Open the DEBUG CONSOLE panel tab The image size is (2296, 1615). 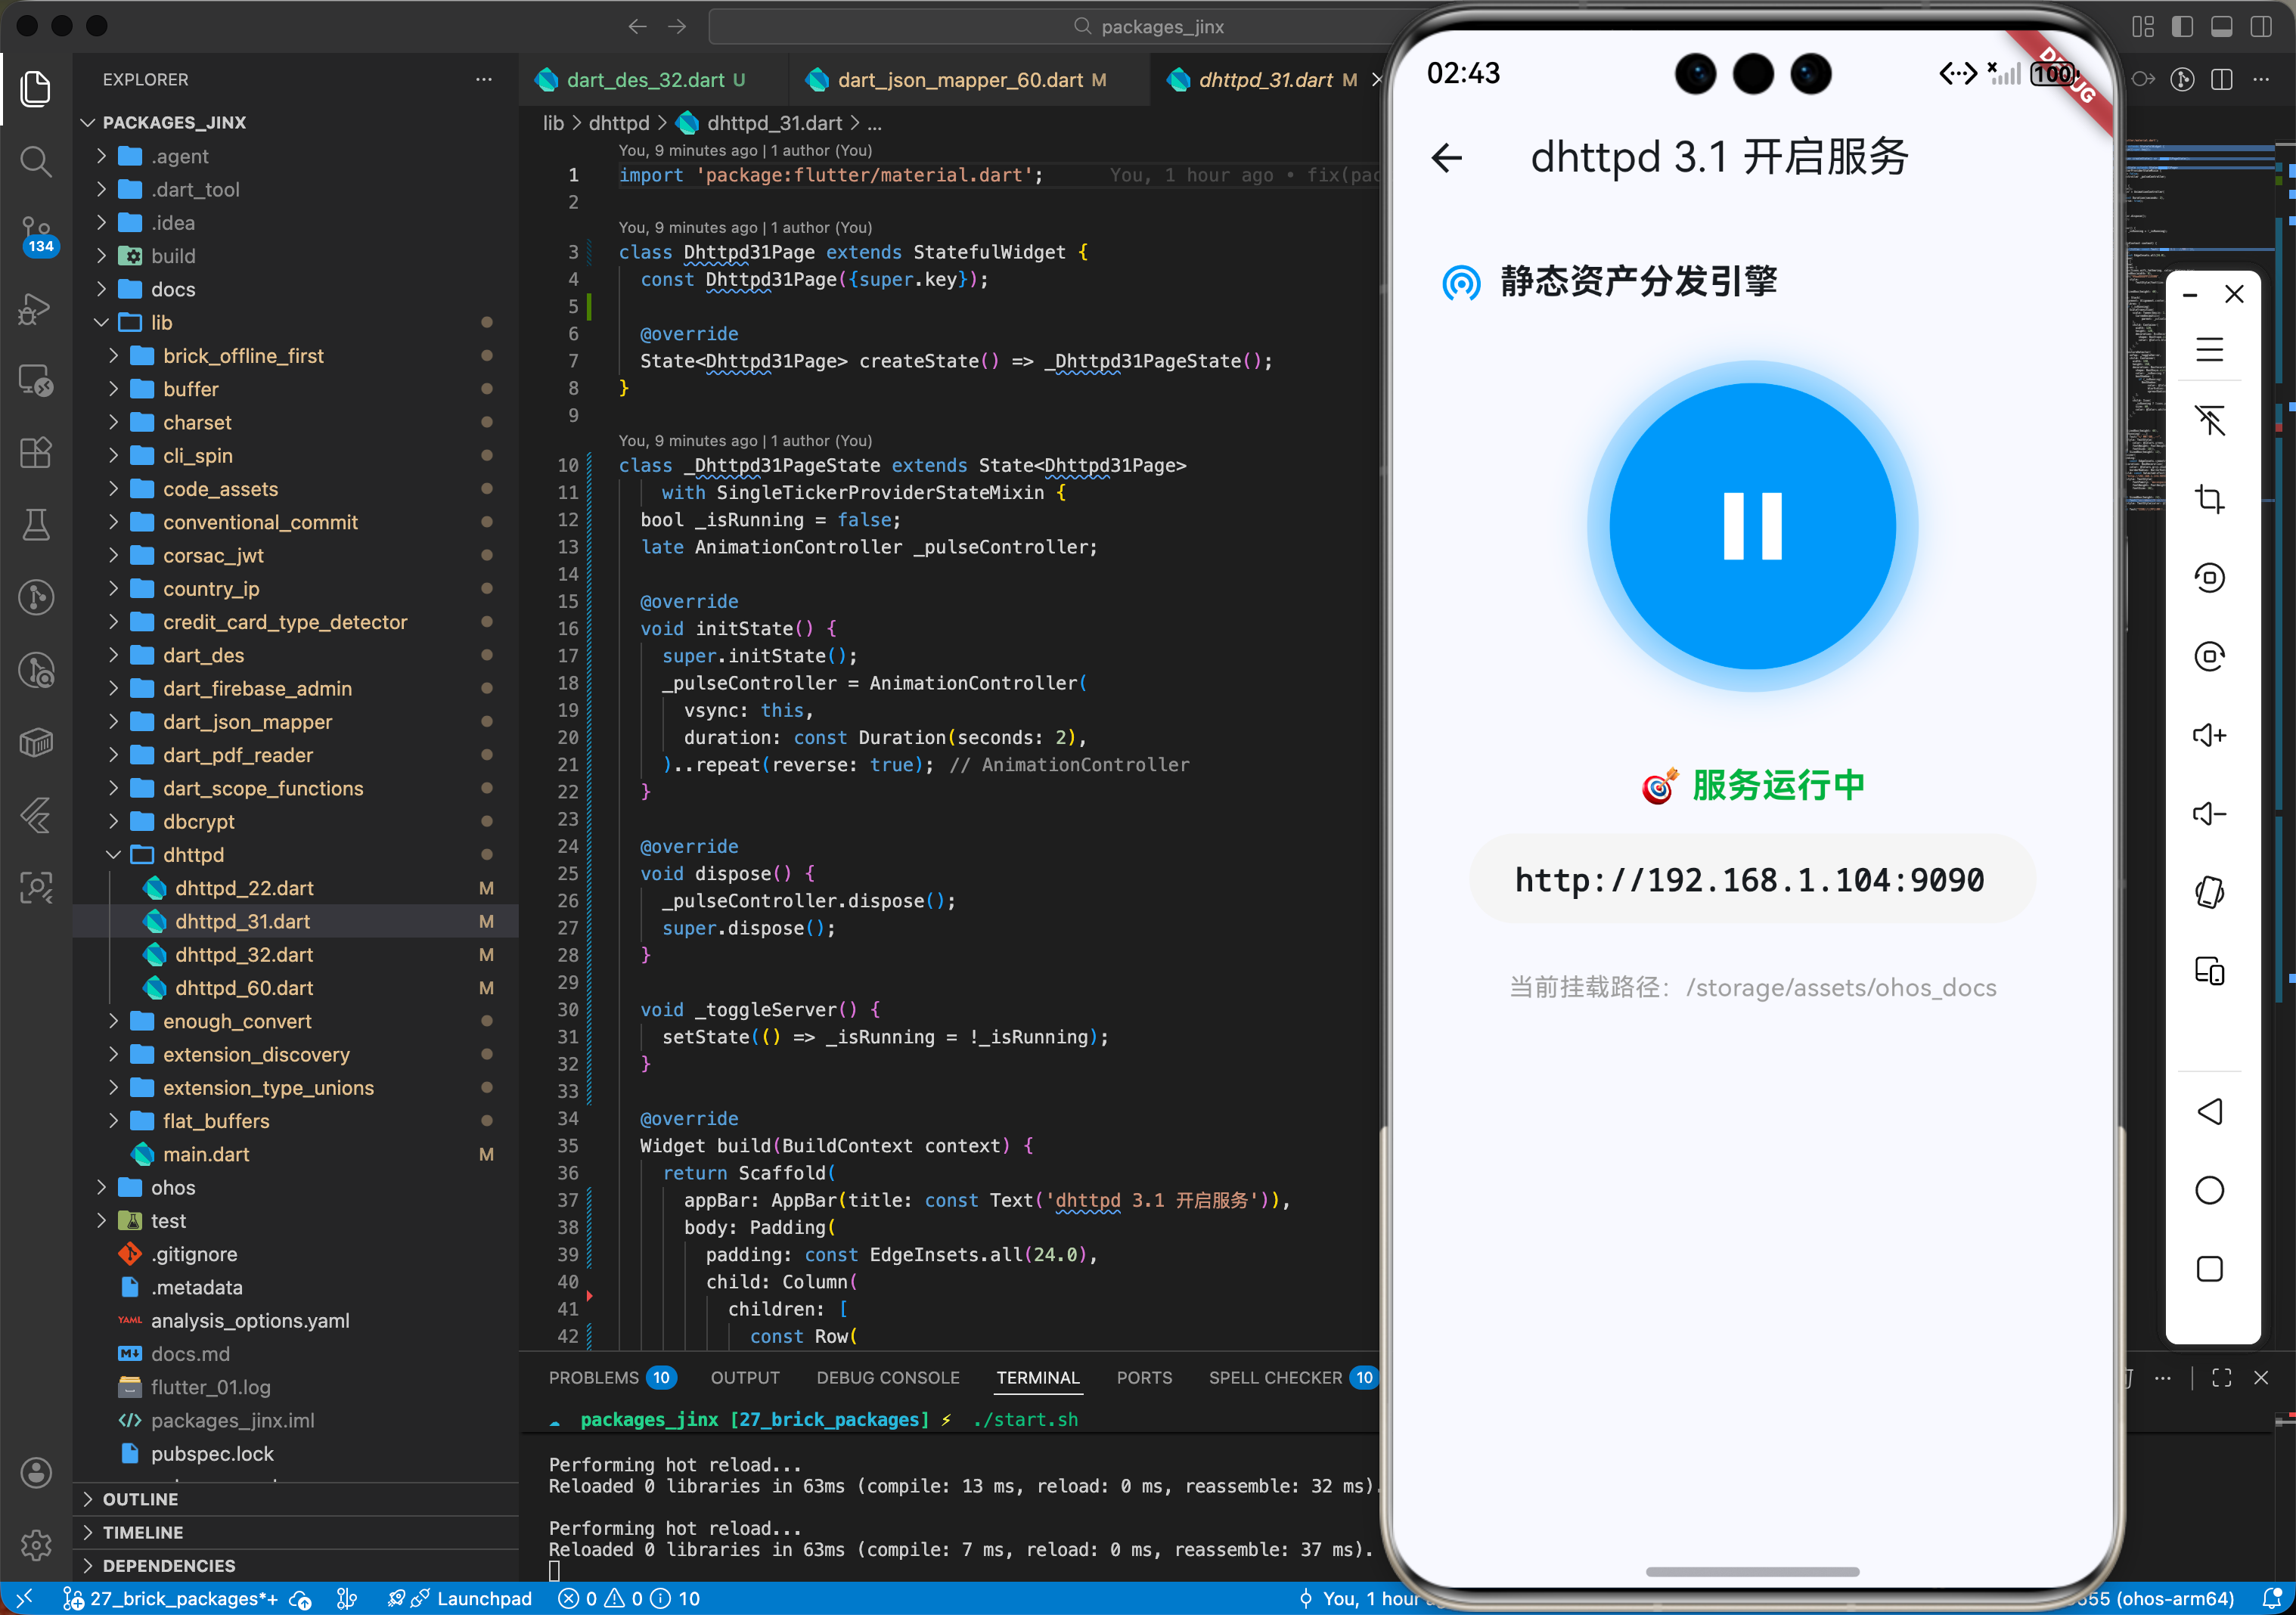886,1377
